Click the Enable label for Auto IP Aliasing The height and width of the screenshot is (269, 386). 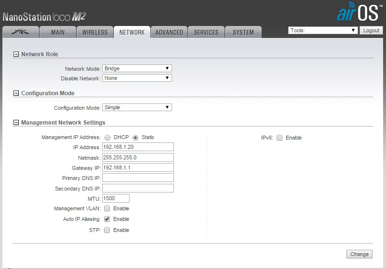point(121,219)
